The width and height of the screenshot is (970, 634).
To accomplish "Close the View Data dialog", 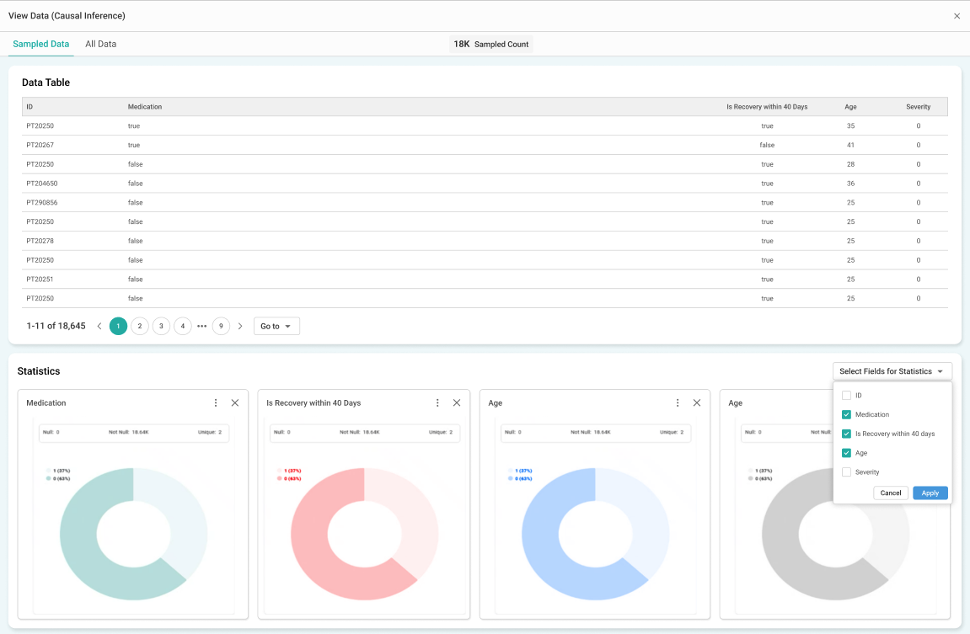I will coord(957,16).
